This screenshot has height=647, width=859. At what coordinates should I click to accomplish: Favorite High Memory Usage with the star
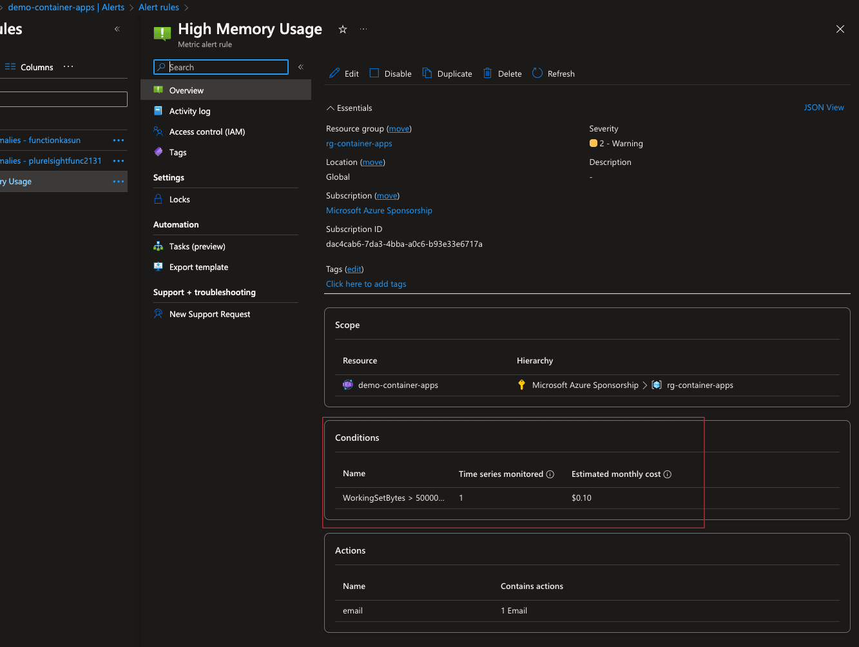[342, 29]
